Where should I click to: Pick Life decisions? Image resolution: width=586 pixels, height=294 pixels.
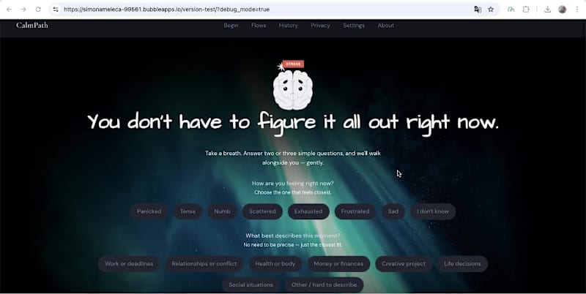(x=463, y=264)
